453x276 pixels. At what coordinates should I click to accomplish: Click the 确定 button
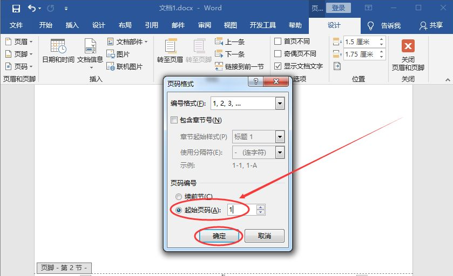point(219,236)
